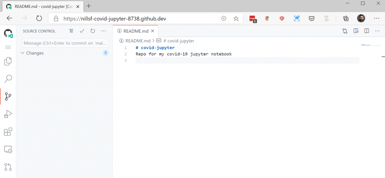Click line number 3 in gutter

tap(126, 60)
